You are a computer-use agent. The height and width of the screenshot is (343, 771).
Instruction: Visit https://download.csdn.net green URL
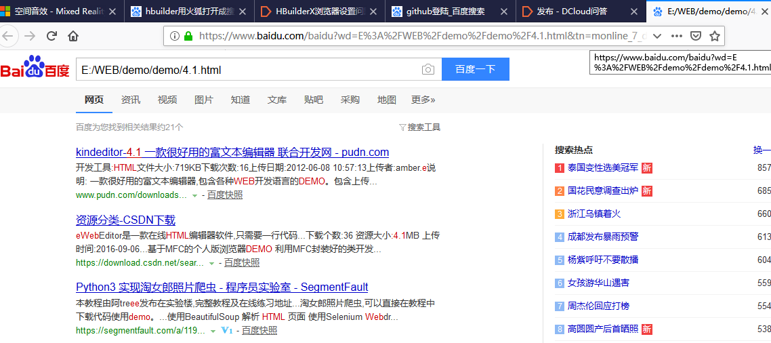(x=140, y=263)
